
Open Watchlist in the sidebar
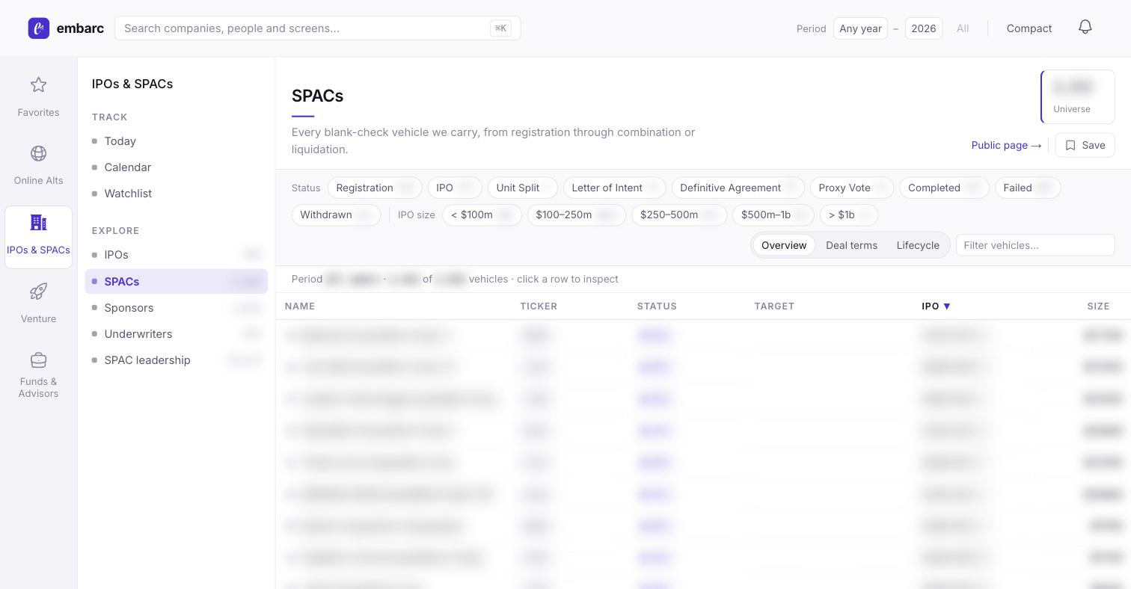pos(176,194)
